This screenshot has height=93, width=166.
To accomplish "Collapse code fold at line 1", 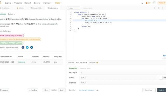I will point(72,12).
